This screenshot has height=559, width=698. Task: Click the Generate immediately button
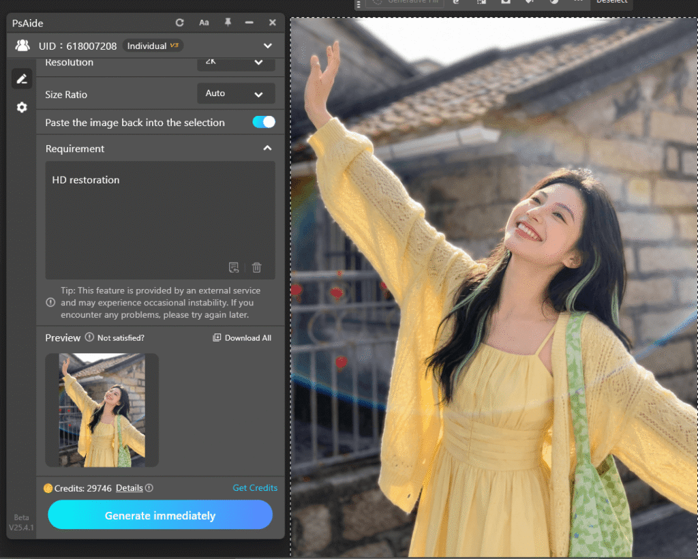click(x=160, y=515)
